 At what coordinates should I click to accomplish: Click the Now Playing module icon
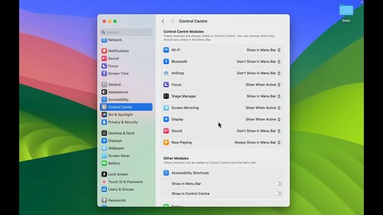[x=166, y=142]
